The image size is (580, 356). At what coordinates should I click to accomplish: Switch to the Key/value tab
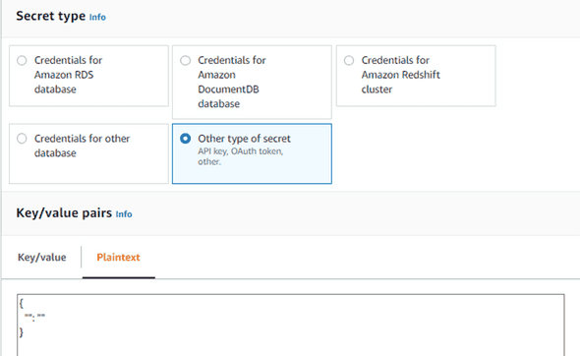click(42, 258)
